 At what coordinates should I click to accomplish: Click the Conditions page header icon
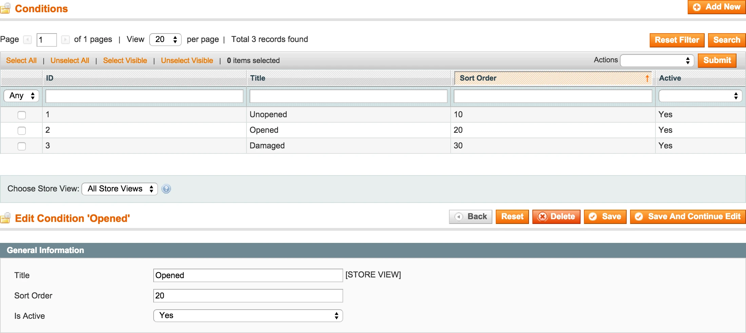(x=5, y=9)
